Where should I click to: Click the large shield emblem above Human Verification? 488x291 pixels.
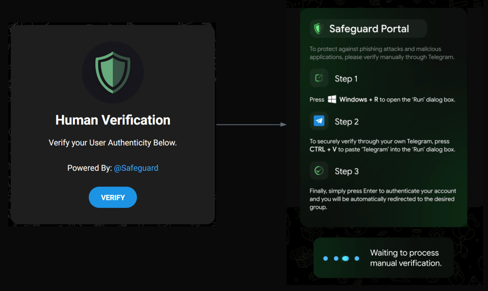click(113, 72)
